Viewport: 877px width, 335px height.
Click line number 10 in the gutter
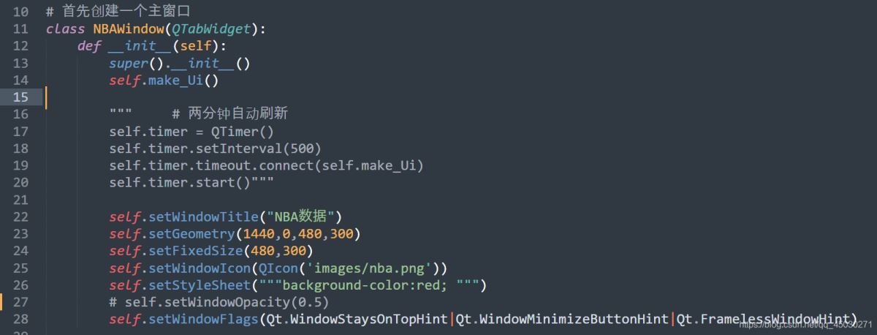click(20, 12)
